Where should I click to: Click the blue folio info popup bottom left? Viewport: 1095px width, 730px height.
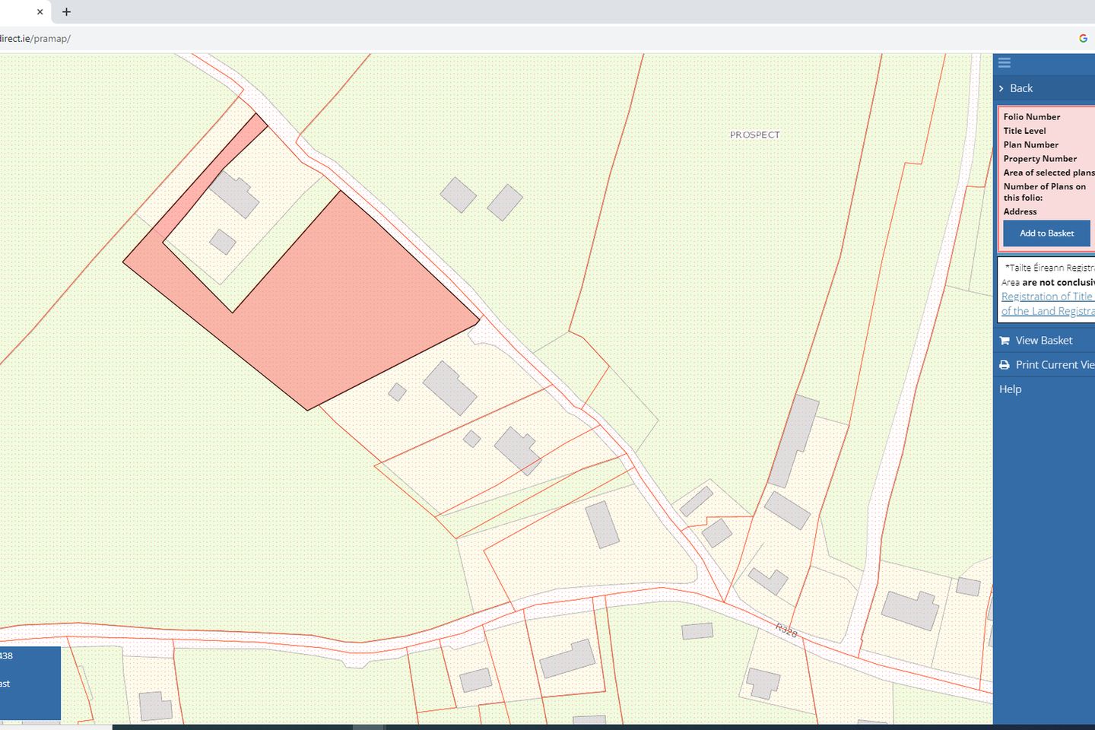click(30, 683)
